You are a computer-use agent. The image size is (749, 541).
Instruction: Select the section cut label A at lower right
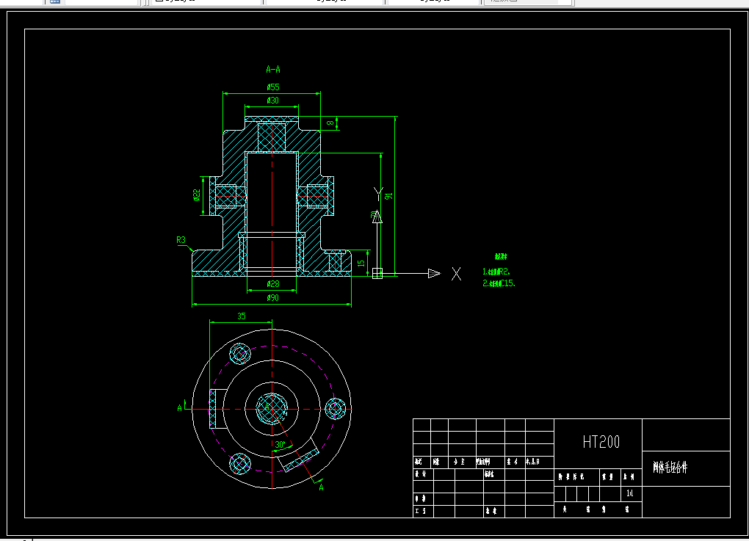[321, 487]
